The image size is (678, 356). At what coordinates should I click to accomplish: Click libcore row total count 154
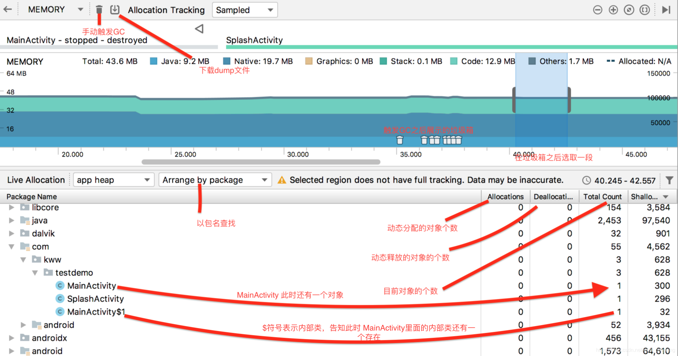click(614, 207)
